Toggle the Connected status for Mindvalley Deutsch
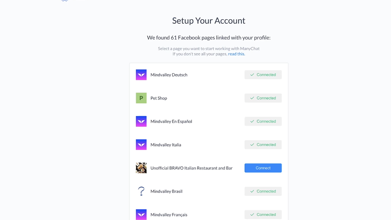 263,75
